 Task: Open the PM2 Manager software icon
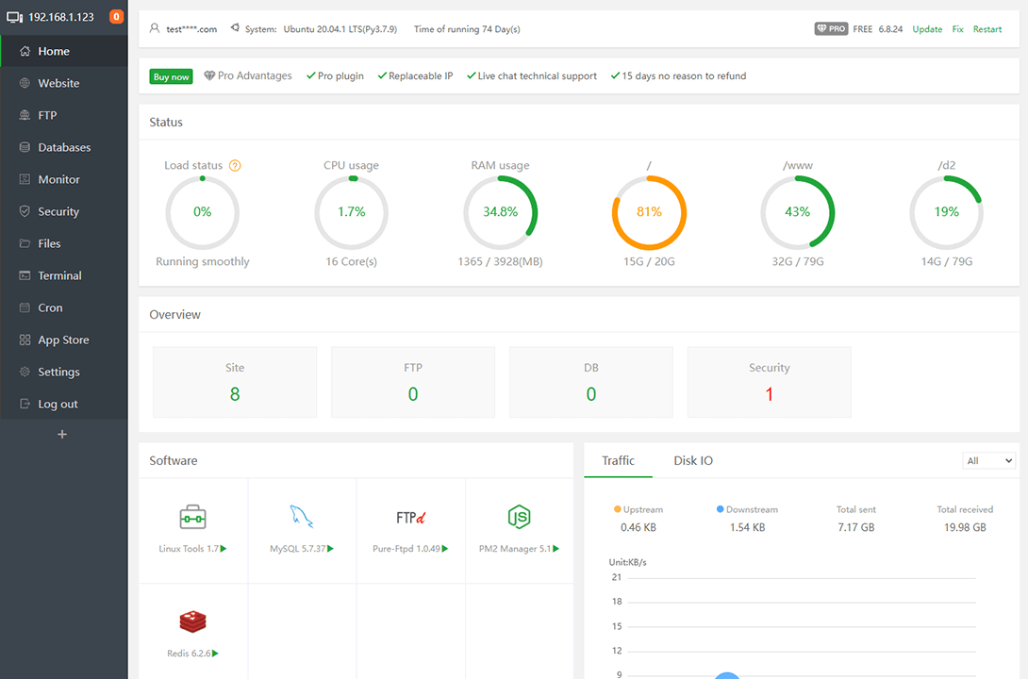coord(516,517)
